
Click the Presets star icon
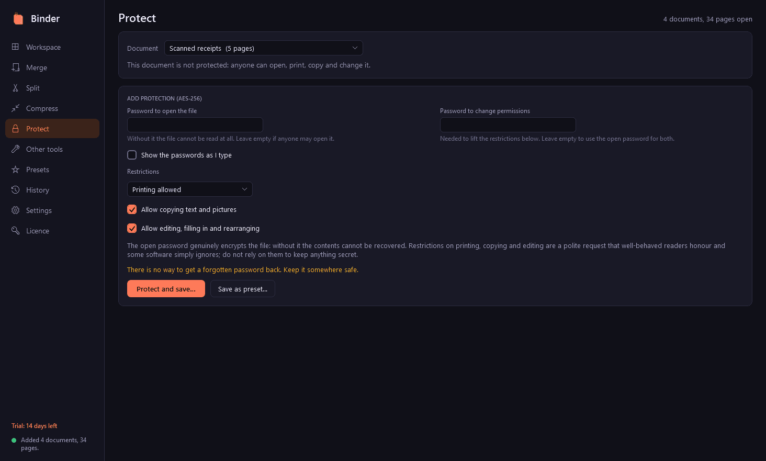tap(16, 170)
